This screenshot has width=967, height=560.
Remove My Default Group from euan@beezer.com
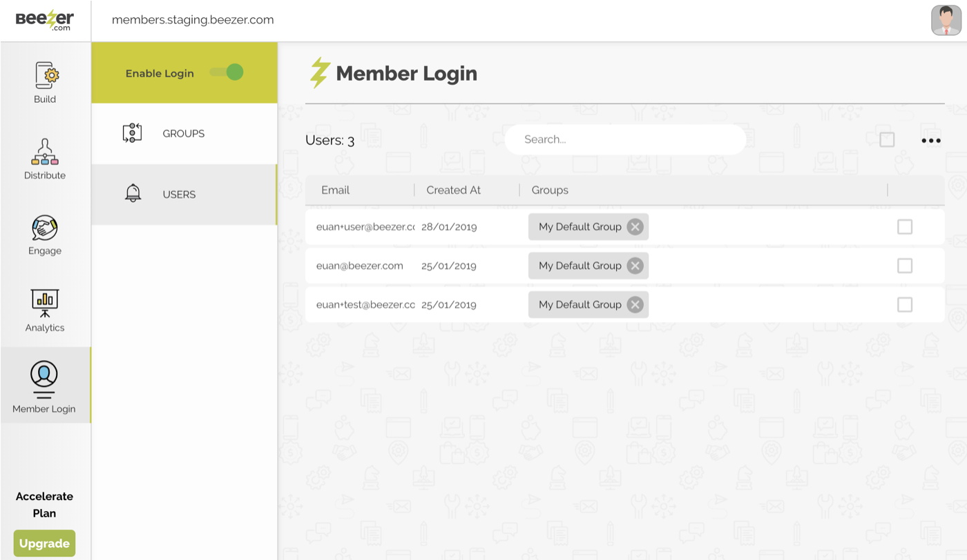click(635, 266)
